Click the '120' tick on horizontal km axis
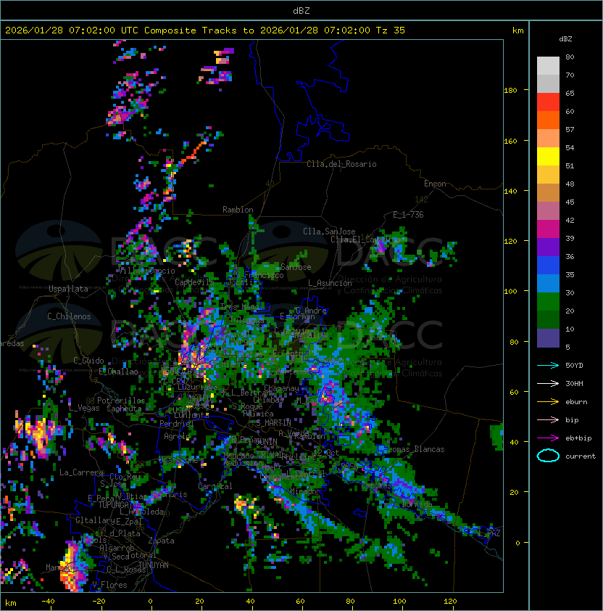This screenshot has height=611, width=603. [450, 602]
